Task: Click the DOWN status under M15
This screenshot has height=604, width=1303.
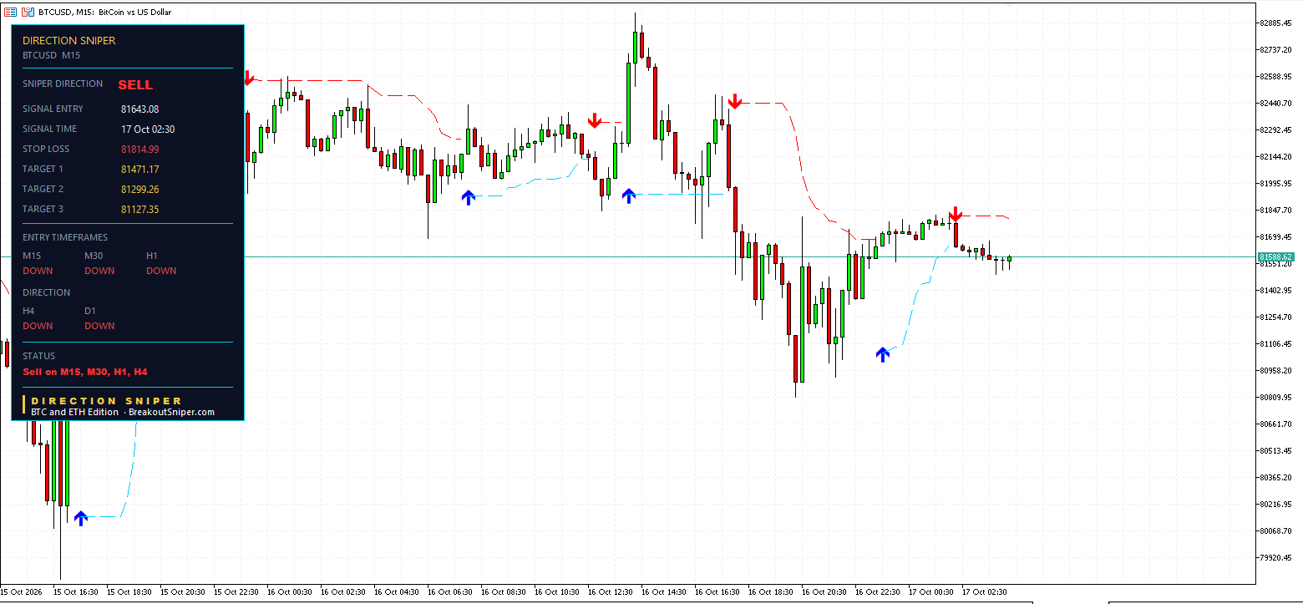Action: click(x=38, y=271)
